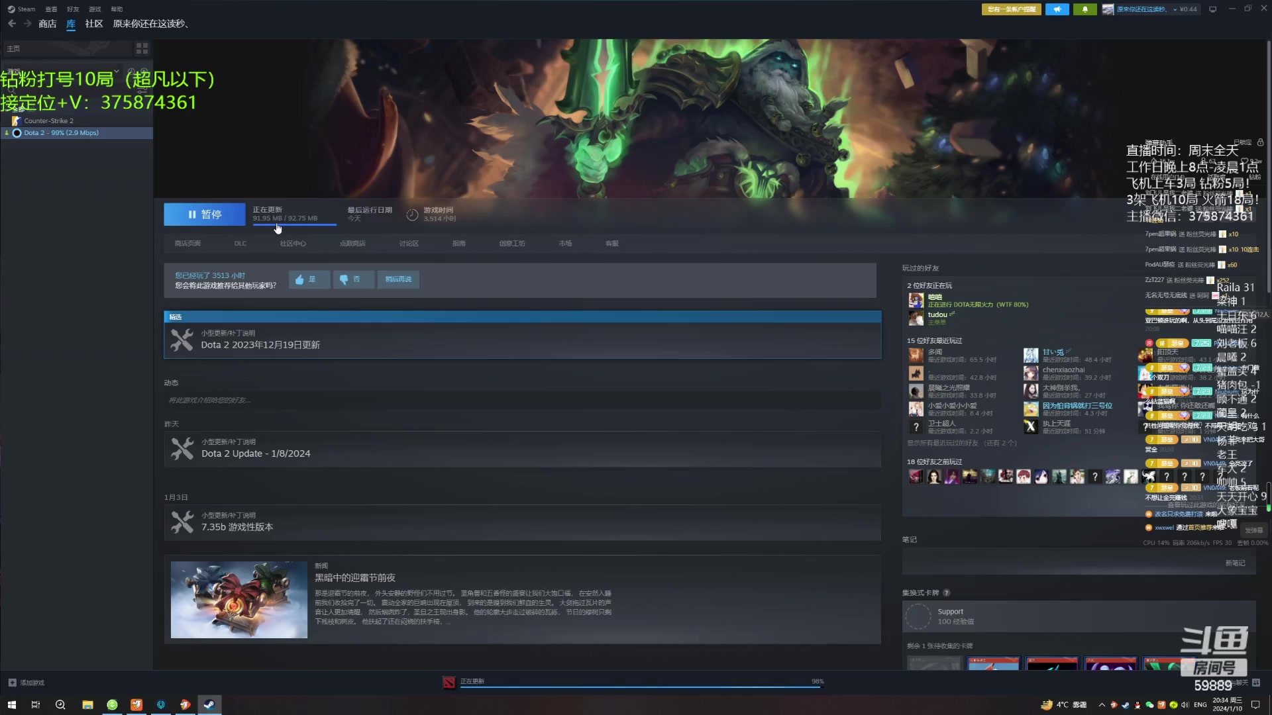The image size is (1272, 715).
Task: Open the 客服 link
Action: [611, 244]
